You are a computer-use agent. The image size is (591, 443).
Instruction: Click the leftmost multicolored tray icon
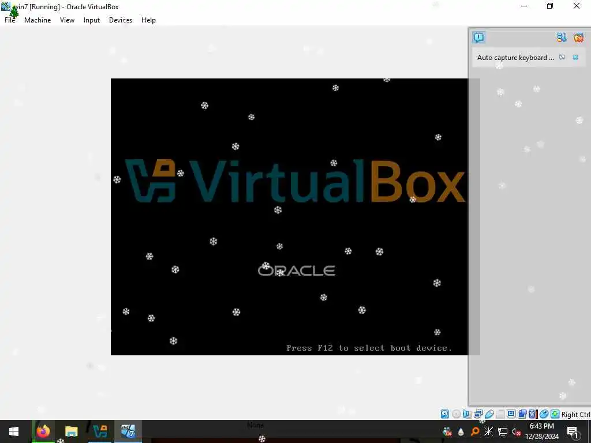pyautogui.click(x=447, y=431)
